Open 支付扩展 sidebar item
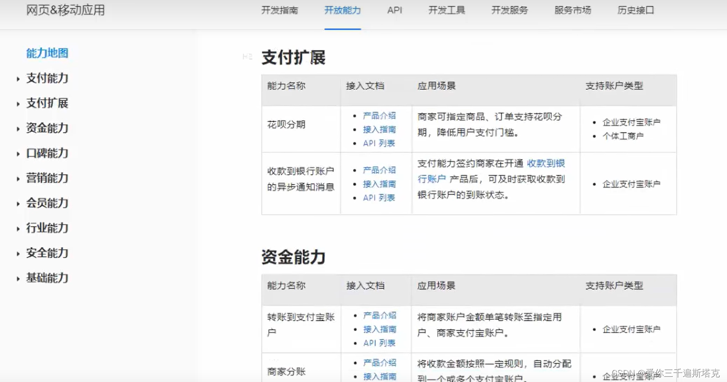This screenshot has width=727, height=382. click(47, 103)
